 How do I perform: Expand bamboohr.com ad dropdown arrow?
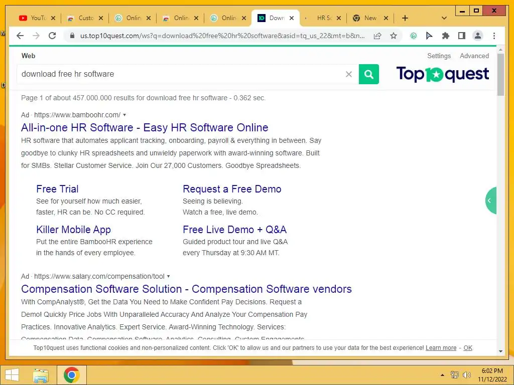pos(124,115)
